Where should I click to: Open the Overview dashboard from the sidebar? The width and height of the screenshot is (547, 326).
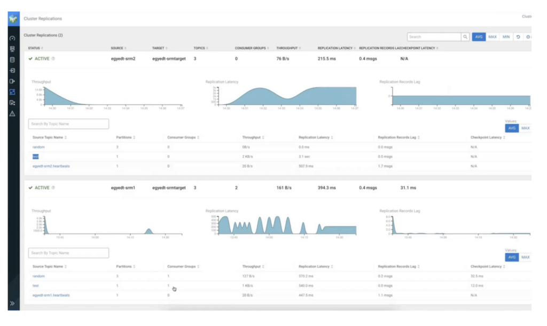(x=12, y=38)
